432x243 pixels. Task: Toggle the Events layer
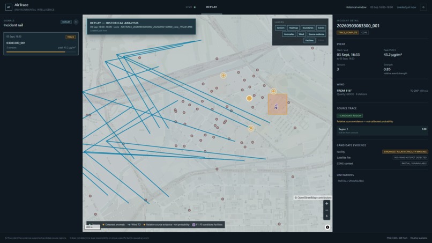(321, 28)
